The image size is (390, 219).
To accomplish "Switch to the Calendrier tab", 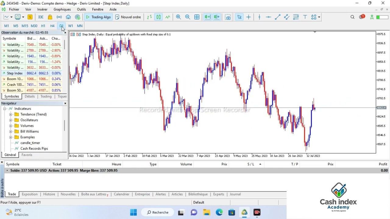I will pyautogui.click(x=122, y=194).
